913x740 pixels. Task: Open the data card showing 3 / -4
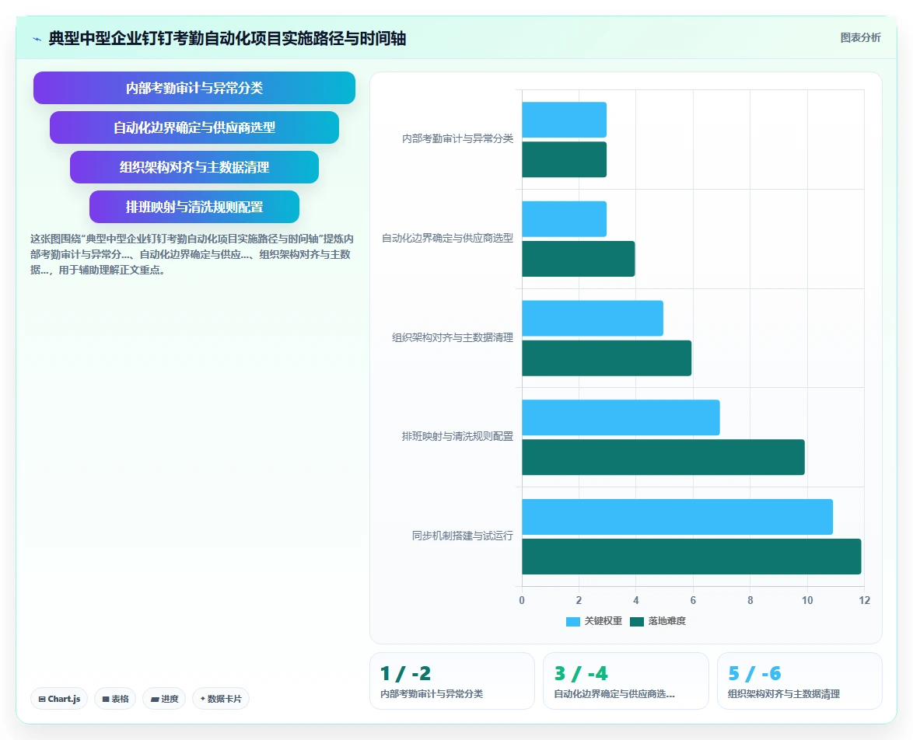626,681
